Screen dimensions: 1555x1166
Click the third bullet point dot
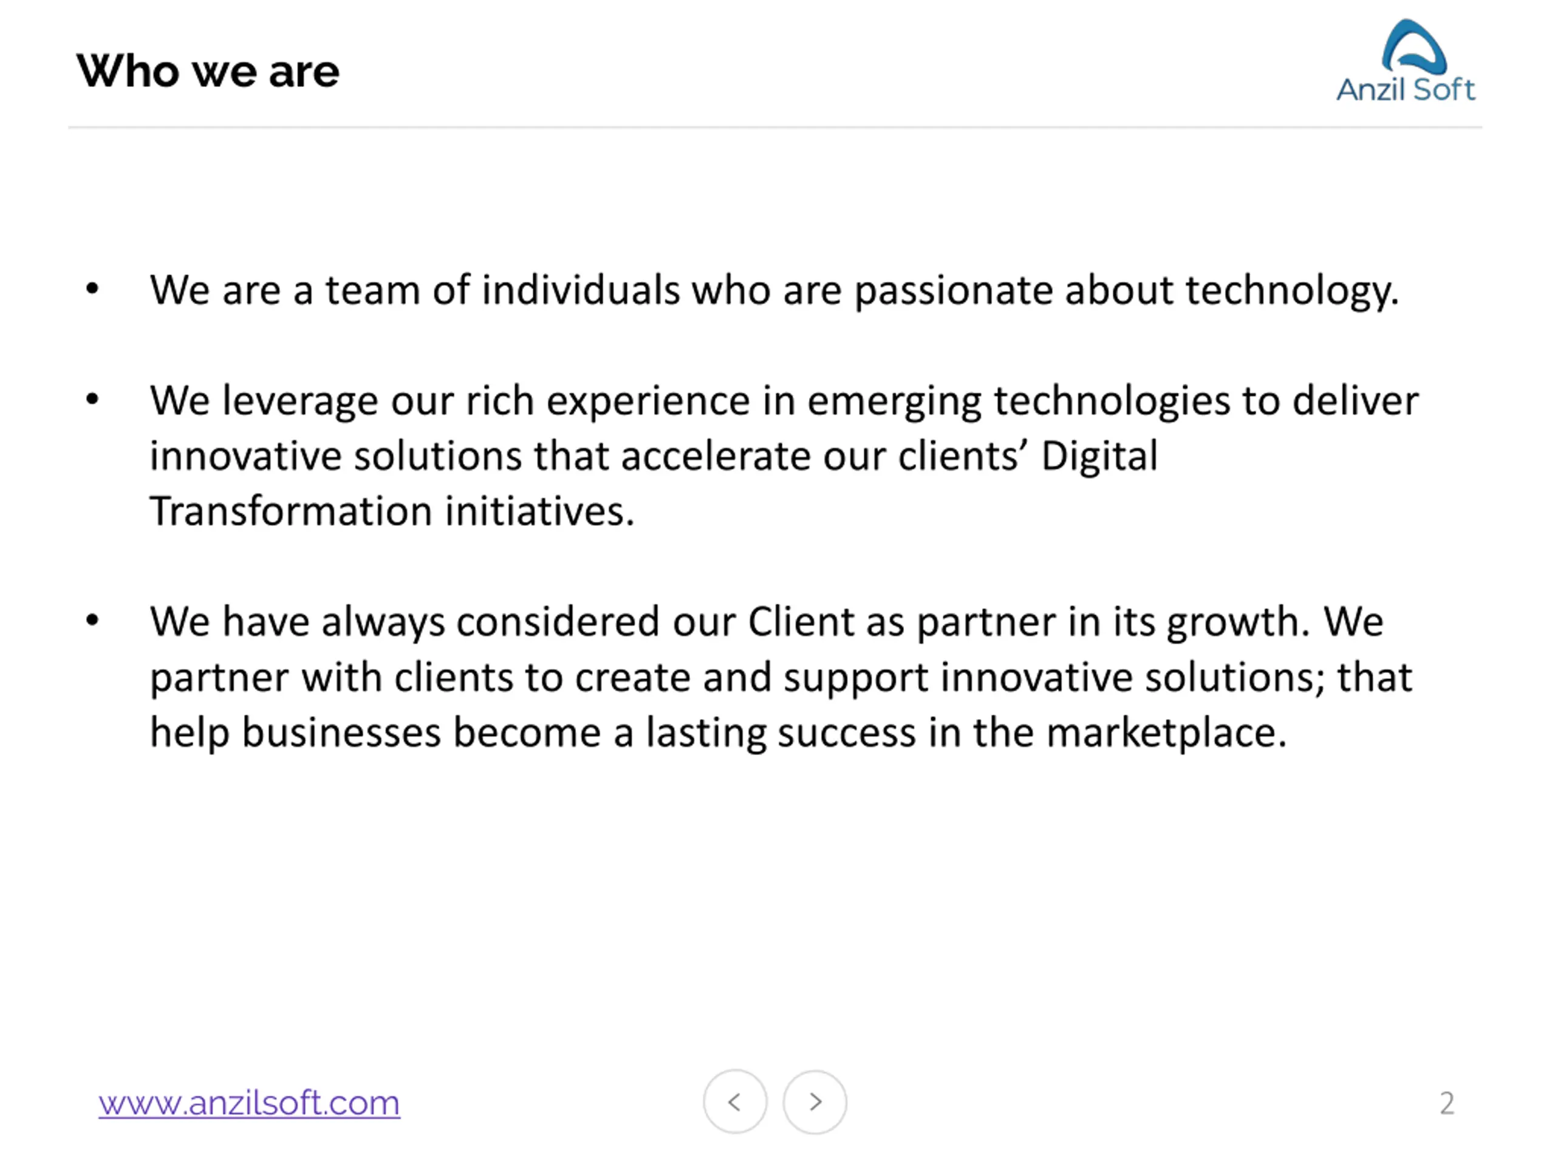coord(92,620)
